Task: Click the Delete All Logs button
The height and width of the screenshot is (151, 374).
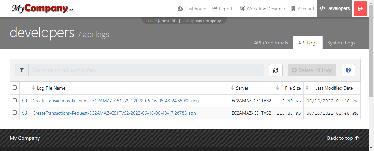Action: click(x=312, y=70)
